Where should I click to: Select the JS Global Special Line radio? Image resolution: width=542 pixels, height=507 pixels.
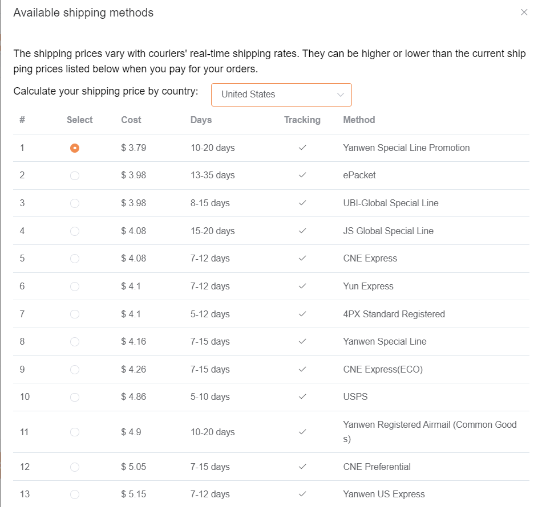(x=75, y=231)
